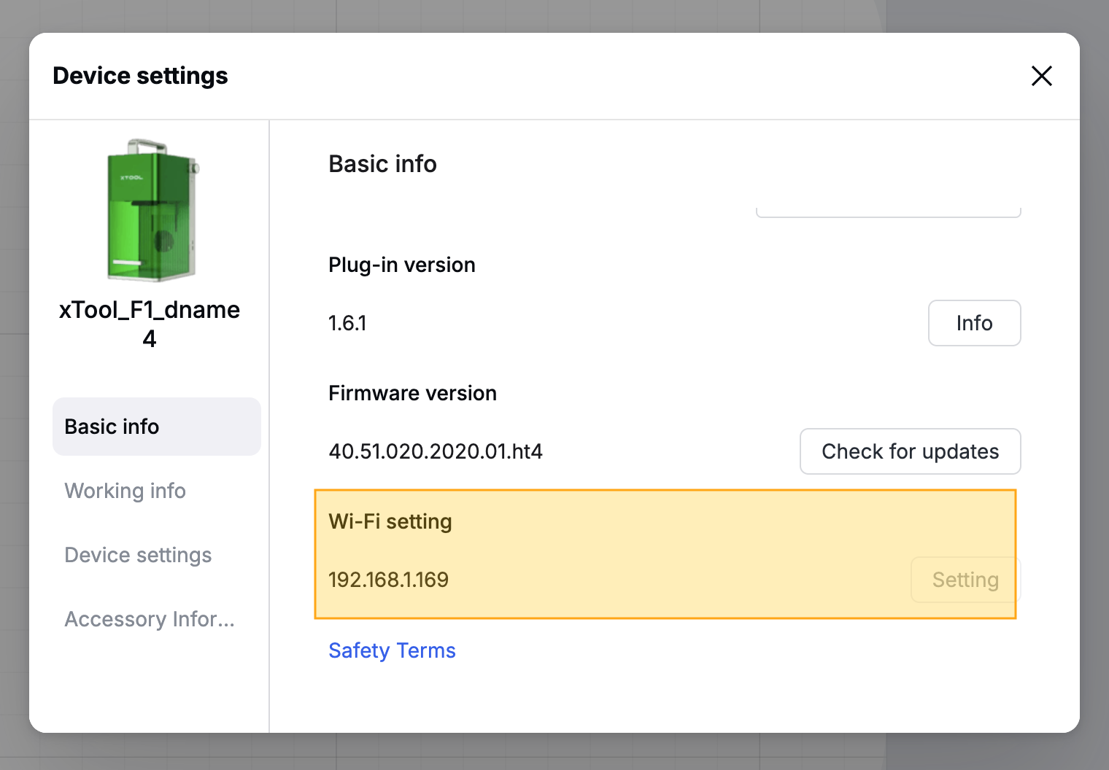The image size is (1109, 770).
Task: Open the Safety Terms link
Action: click(392, 650)
